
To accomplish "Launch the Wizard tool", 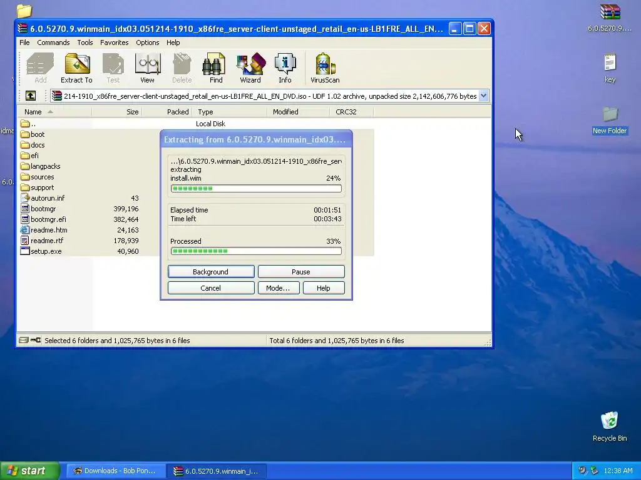I will pyautogui.click(x=250, y=68).
